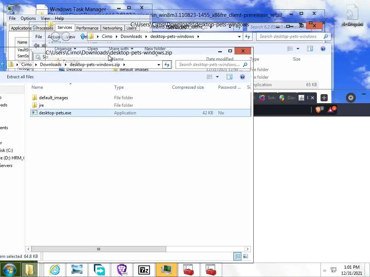This screenshot has width=370, height=277.
Task: Open view dropdown arrow in desktop-pets-windows folder window
Action: 298,49
